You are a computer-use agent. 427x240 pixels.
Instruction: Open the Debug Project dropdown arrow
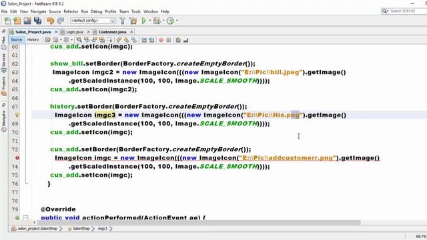point(163,21)
